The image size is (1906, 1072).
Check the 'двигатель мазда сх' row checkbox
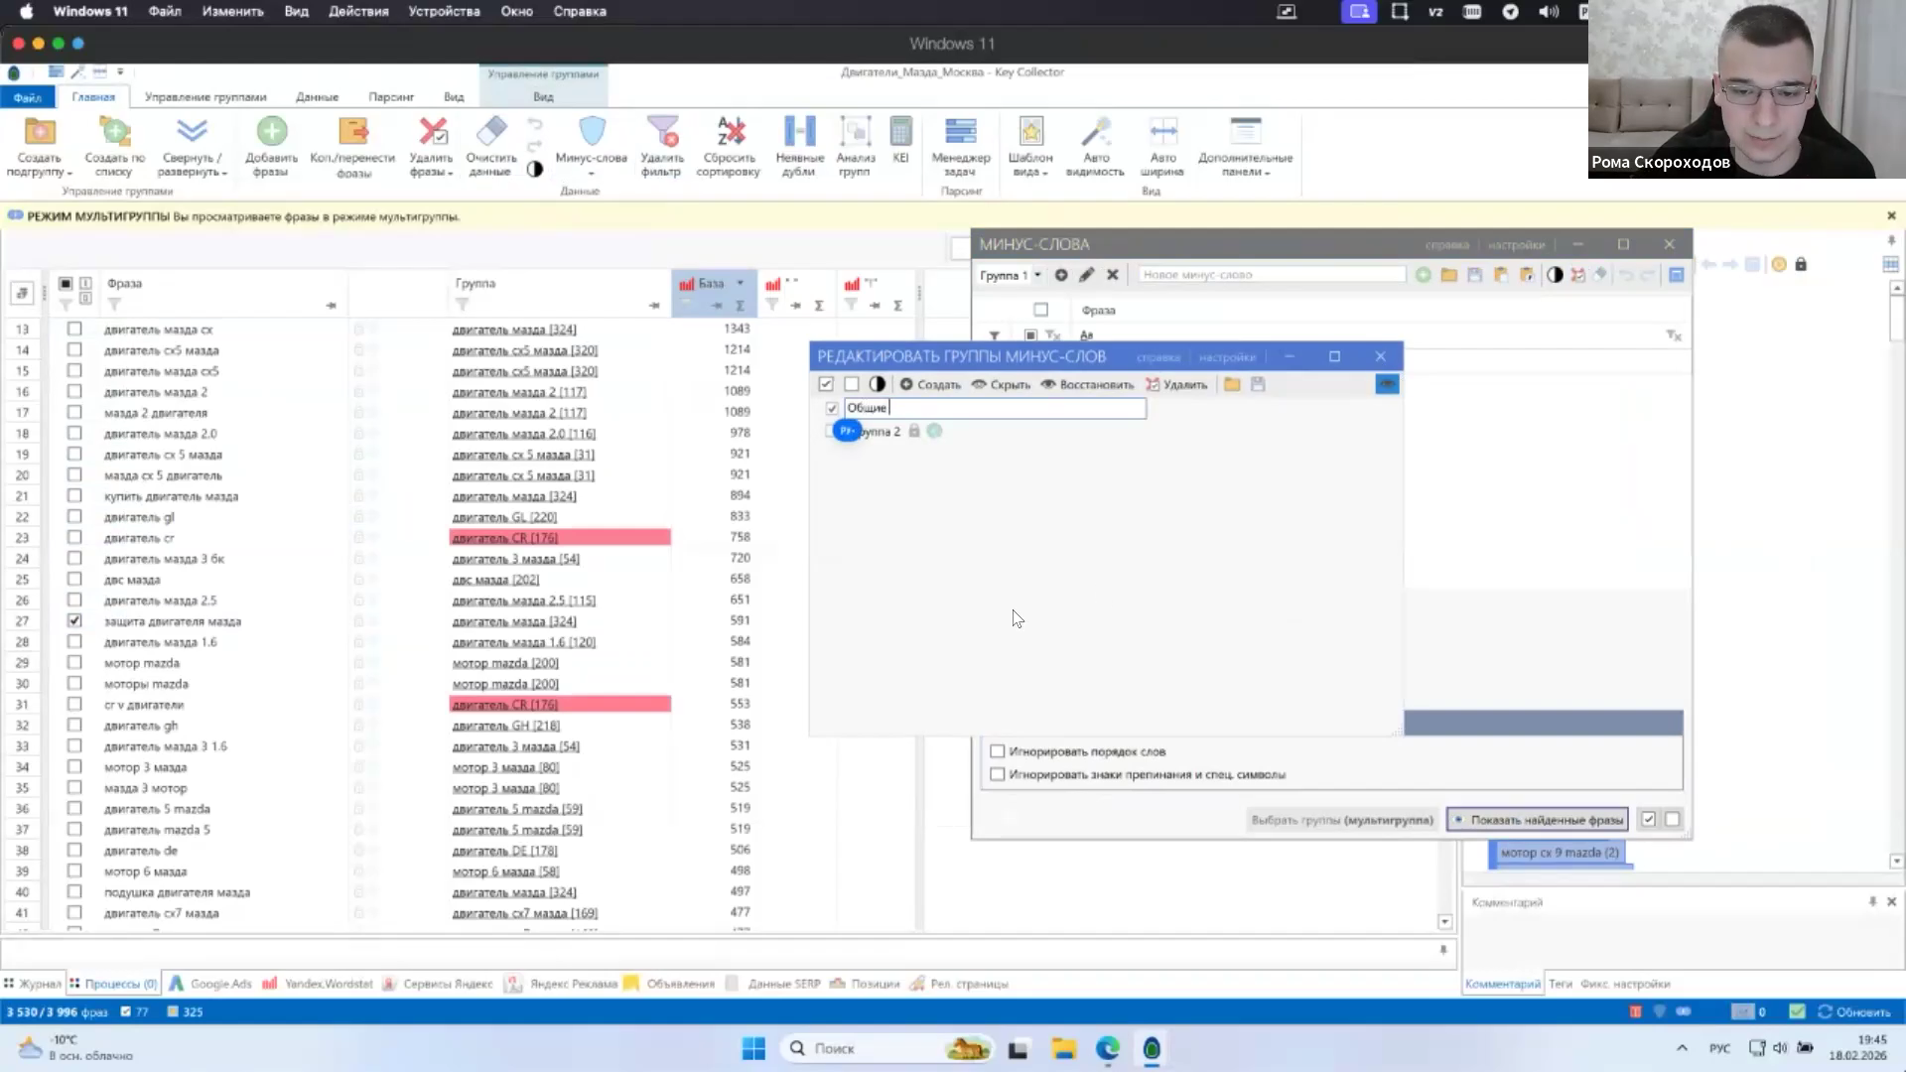[74, 329]
